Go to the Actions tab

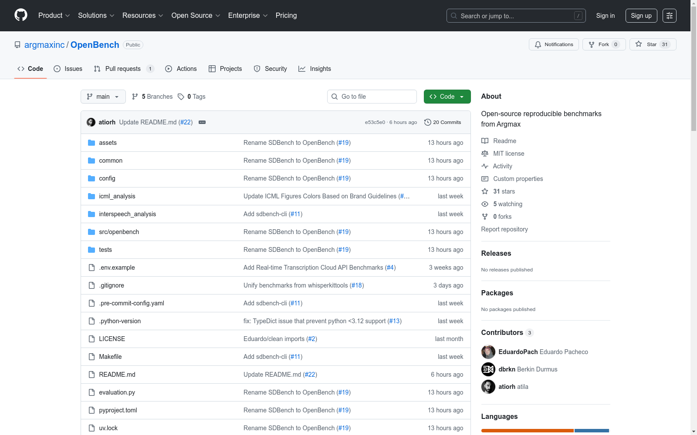[181, 69]
